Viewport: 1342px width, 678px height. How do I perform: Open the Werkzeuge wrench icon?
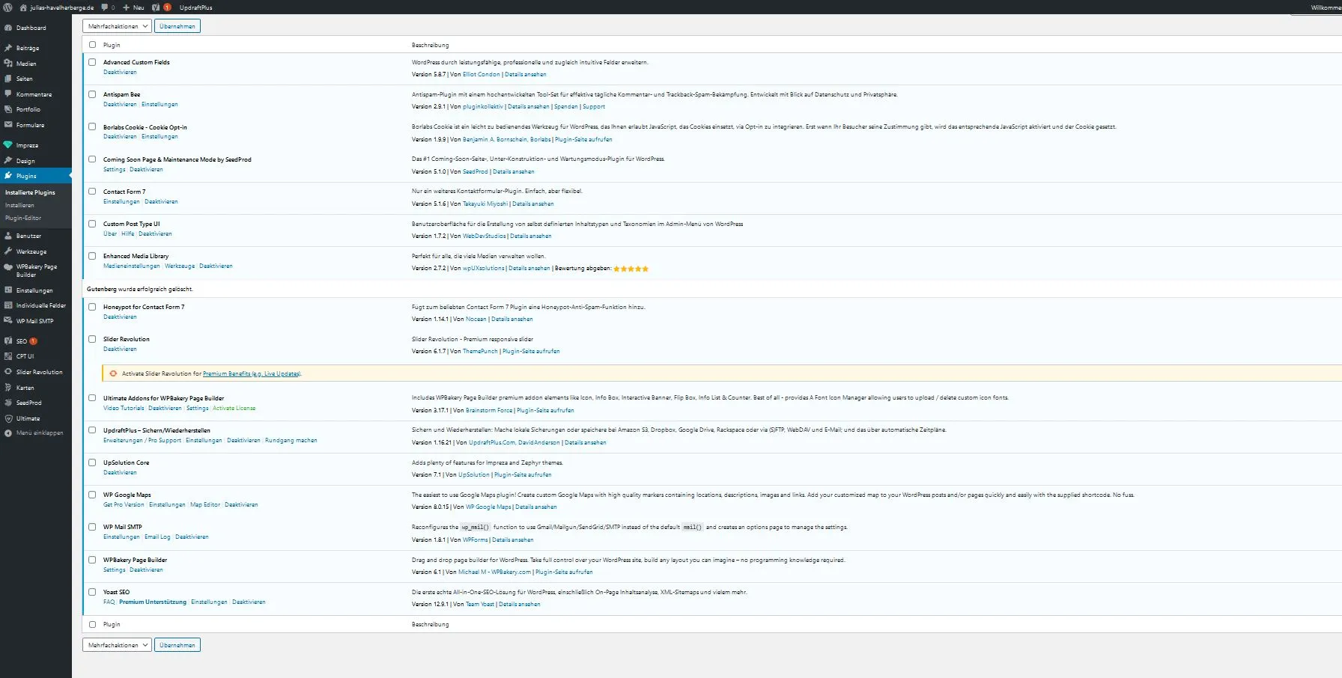tap(8, 251)
